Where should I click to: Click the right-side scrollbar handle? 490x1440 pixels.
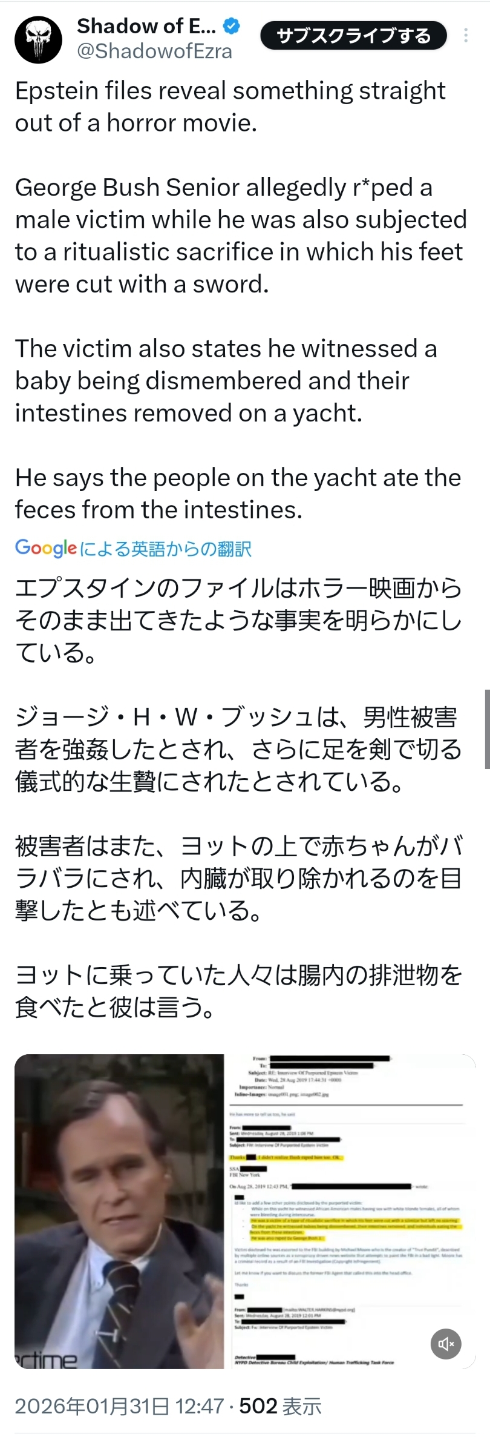(x=487, y=728)
